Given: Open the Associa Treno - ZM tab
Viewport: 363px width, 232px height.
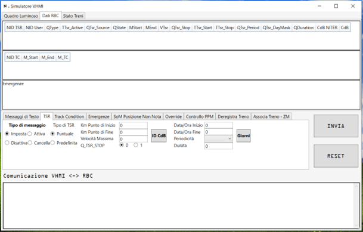Looking at the screenshot, I should tap(271, 116).
